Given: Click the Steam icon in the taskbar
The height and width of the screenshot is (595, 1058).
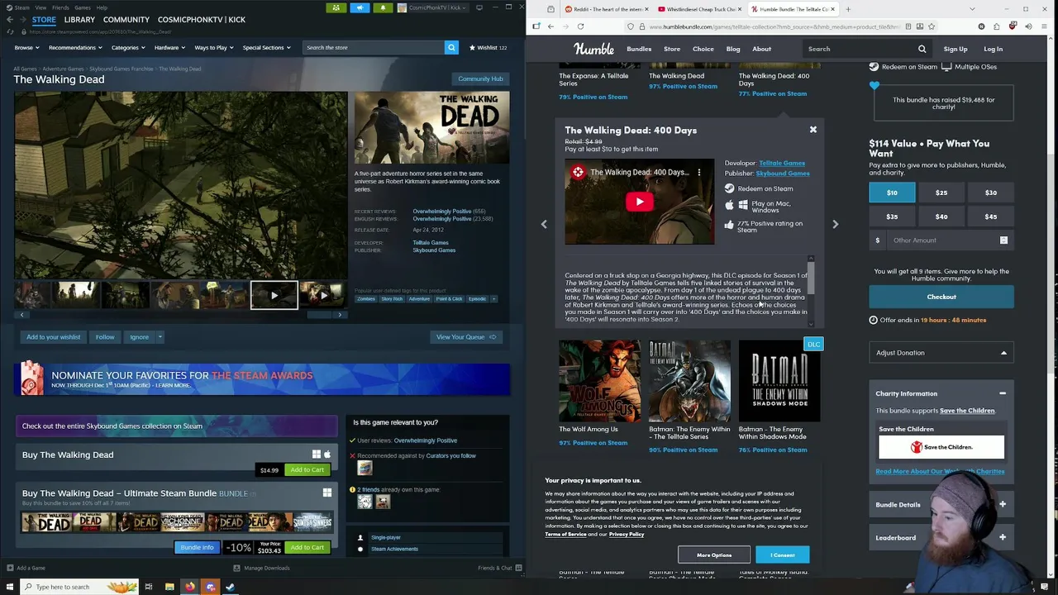Looking at the screenshot, I should point(230,587).
